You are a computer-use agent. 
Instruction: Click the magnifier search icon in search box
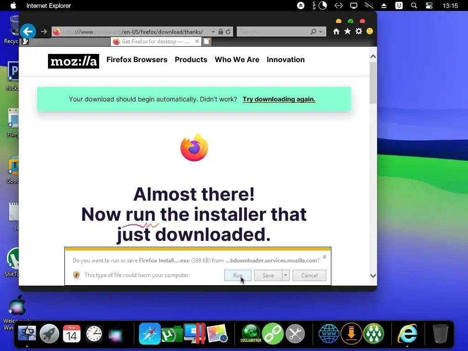(x=313, y=32)
